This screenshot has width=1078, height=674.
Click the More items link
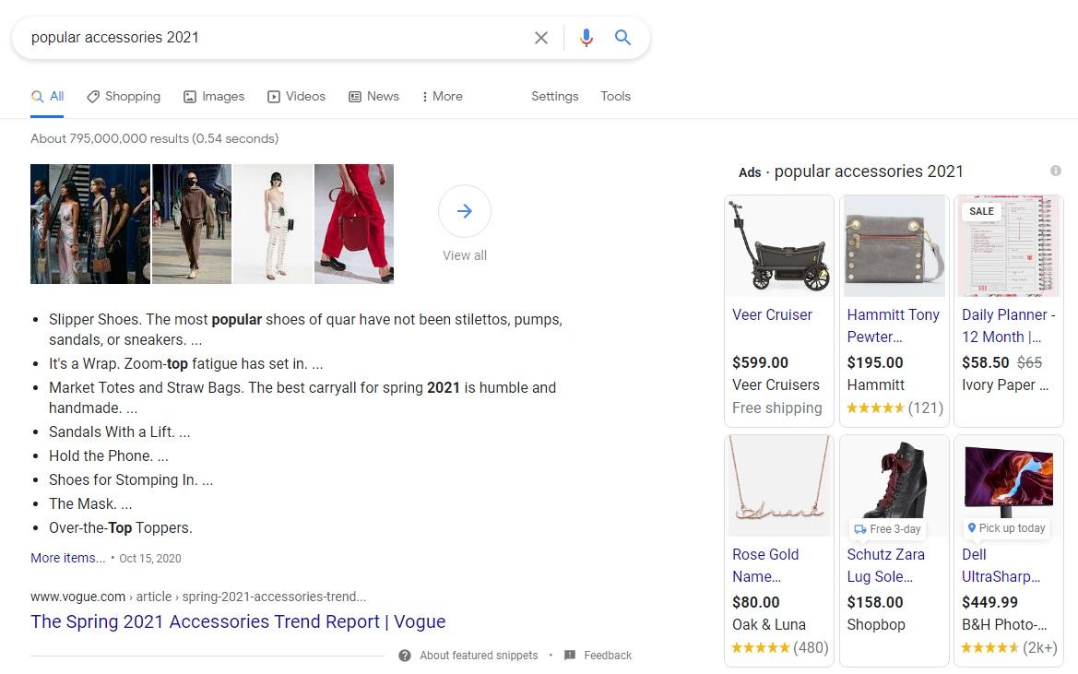point(68,558)
